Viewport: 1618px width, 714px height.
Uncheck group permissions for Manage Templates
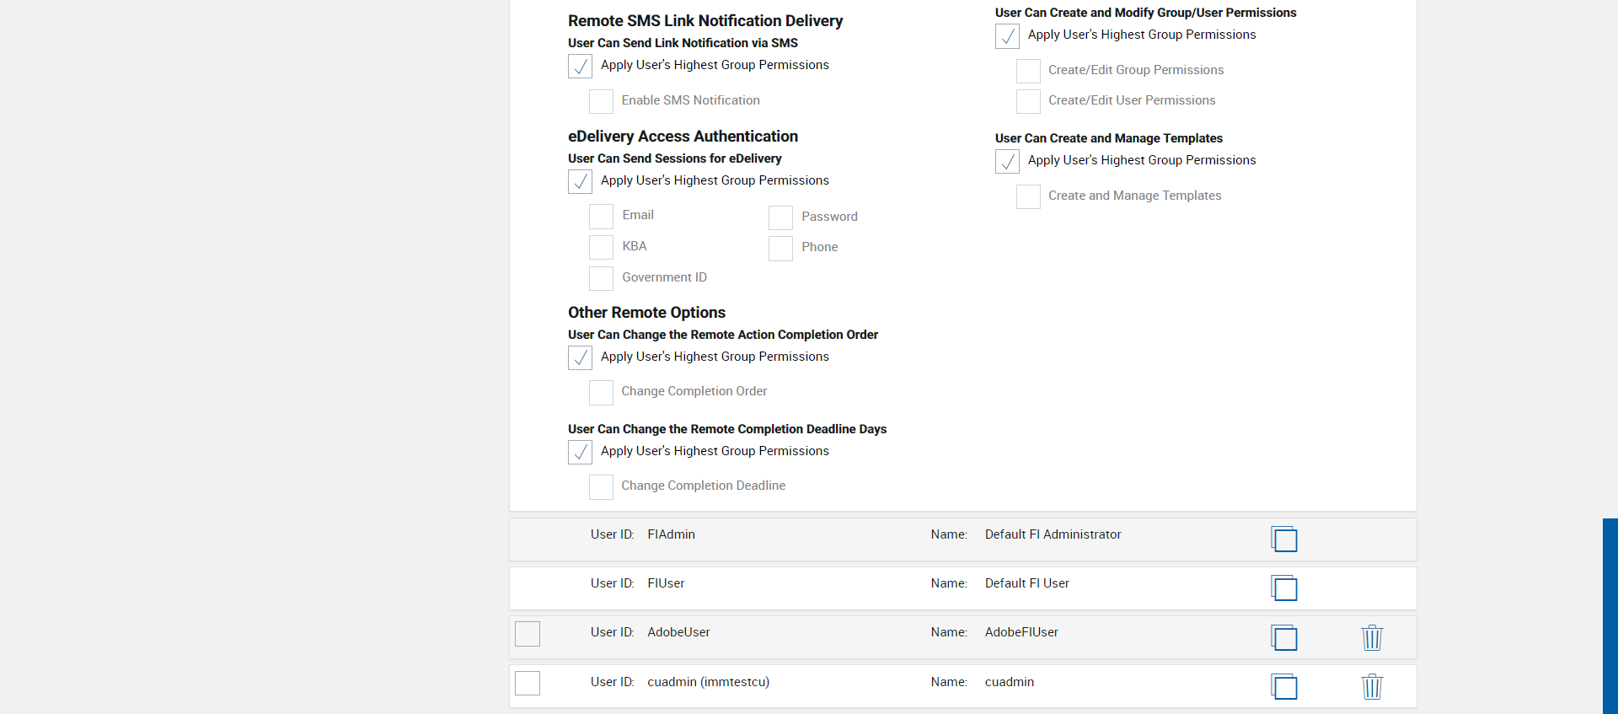click(1007, 161)
